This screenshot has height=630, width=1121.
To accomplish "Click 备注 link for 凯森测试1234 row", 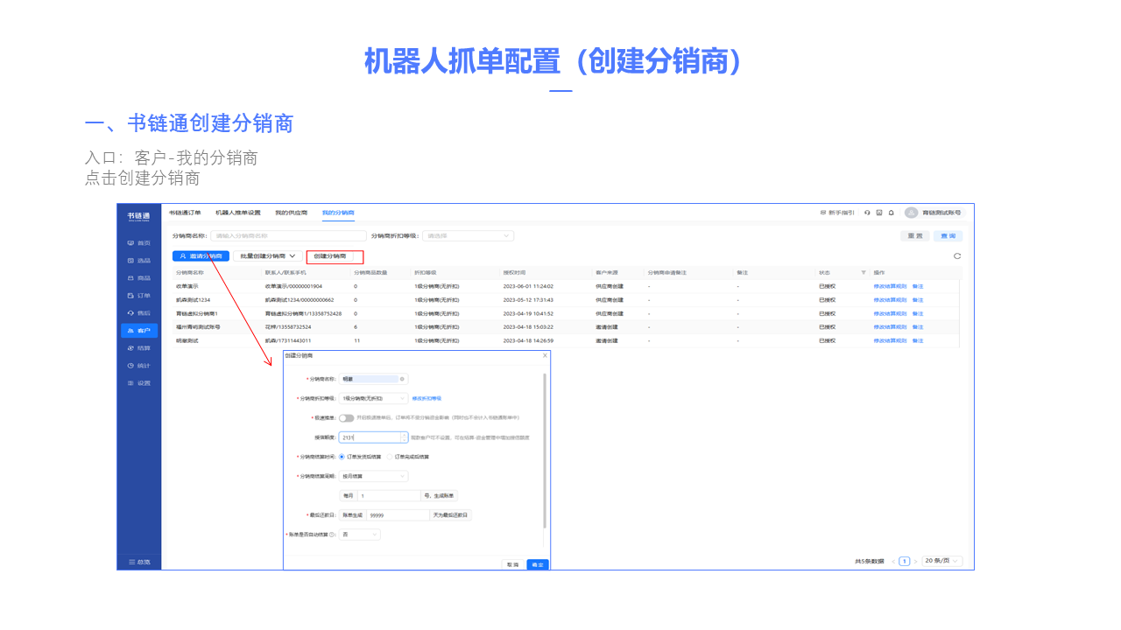I will point(918,300).
